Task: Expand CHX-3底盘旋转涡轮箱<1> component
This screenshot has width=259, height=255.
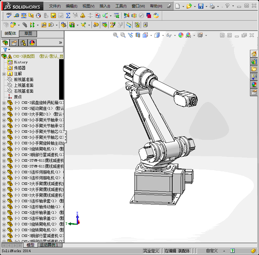Action: pyautogui.click(x=4, y=103)
